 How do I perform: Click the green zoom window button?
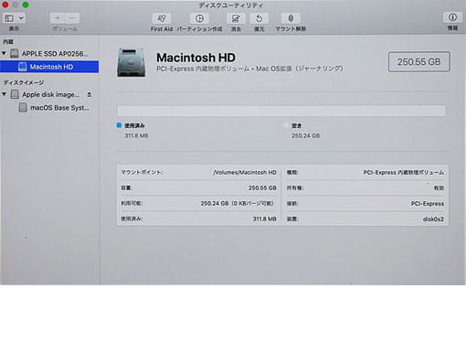(x=26, y=5)
